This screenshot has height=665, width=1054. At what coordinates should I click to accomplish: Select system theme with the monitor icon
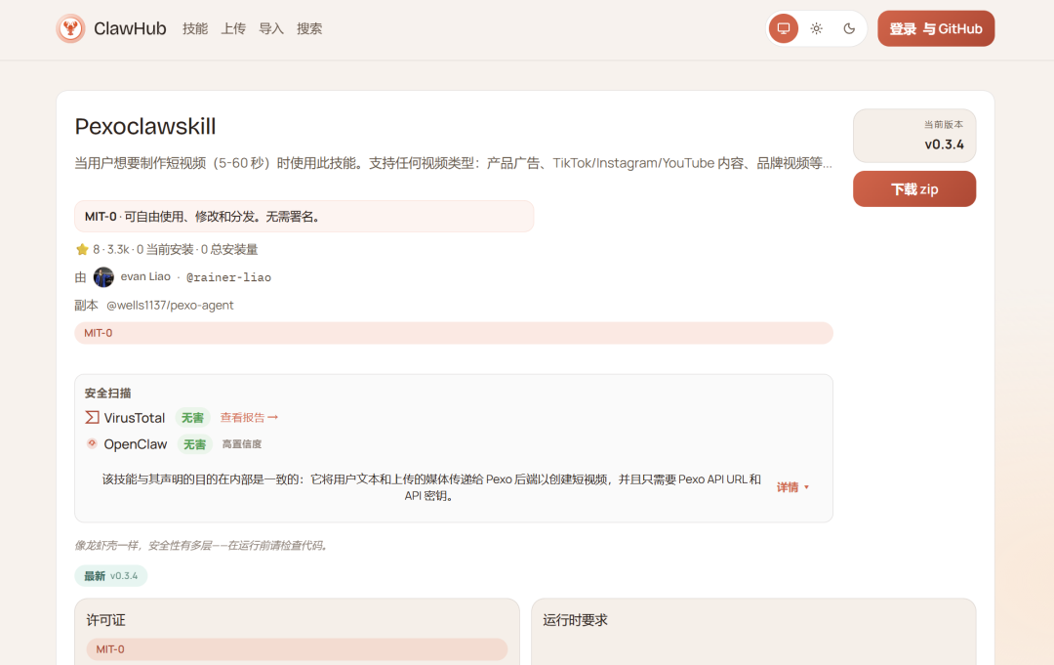pos(783,28)
